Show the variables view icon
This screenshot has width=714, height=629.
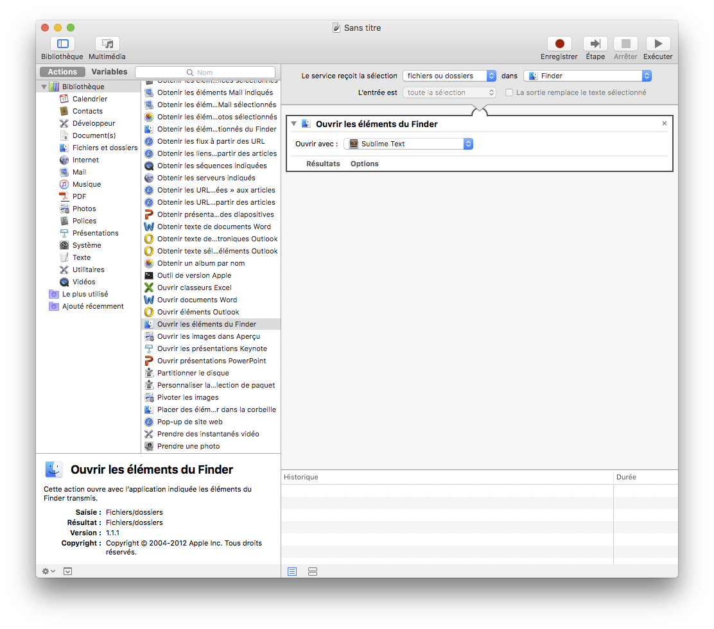tap(312, 572)
